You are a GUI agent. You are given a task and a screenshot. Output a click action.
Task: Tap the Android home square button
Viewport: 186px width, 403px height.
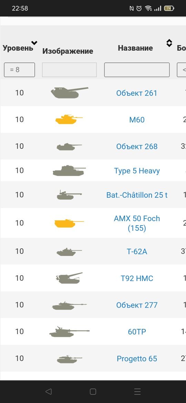coord(93,391)
